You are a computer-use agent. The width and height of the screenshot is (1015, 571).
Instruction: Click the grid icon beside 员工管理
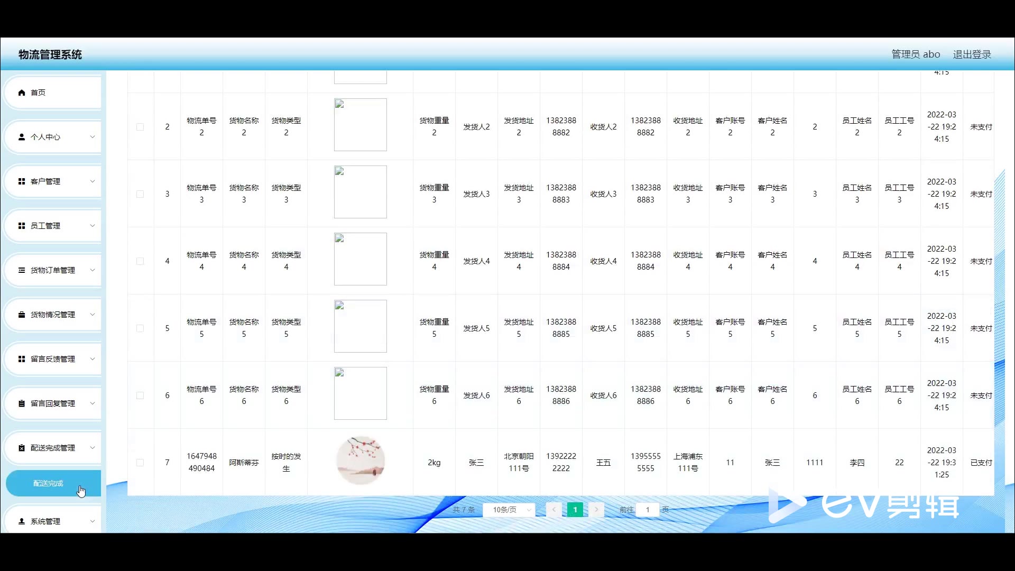tap(22, 226)
